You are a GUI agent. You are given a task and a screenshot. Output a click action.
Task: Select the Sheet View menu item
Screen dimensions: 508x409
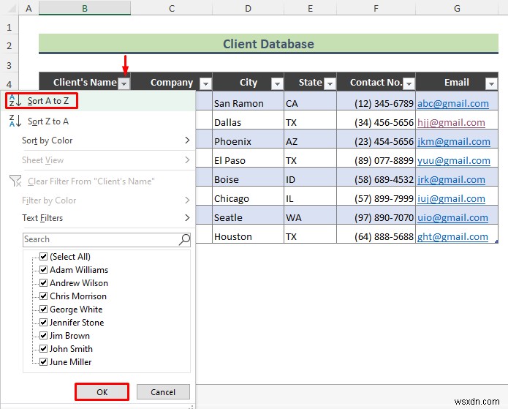[x=98, y=160]
